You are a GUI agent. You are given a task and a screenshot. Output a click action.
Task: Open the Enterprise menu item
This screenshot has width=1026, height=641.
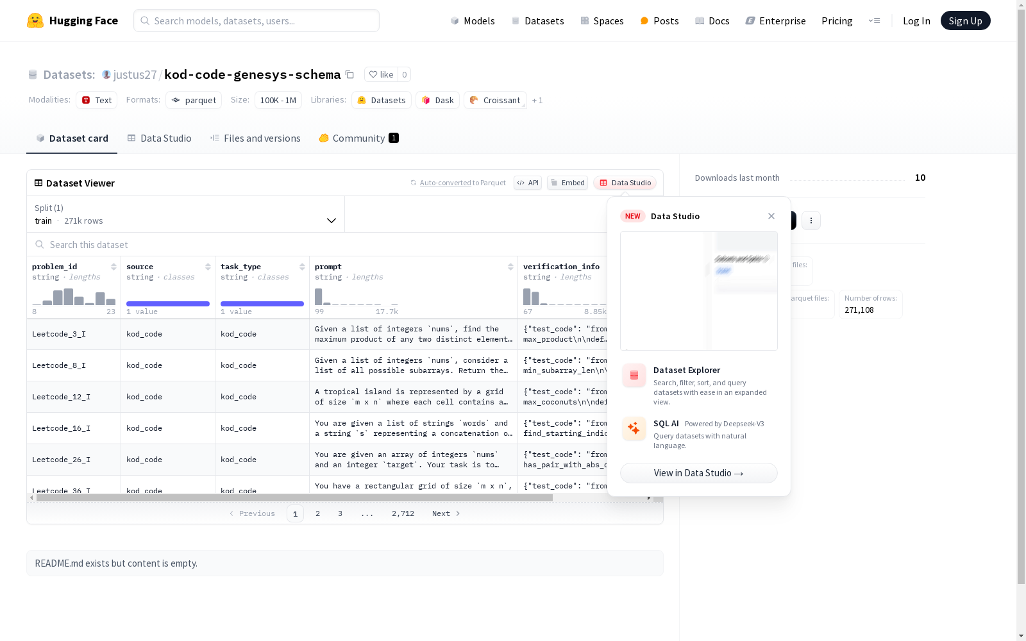775,21
